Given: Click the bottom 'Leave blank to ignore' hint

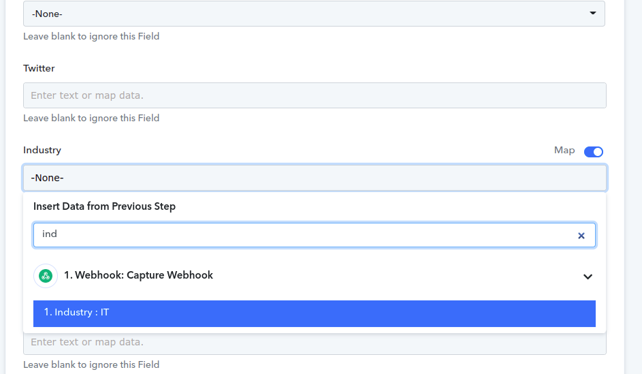Looking at the screenshot, I should [x=91, y=364].
